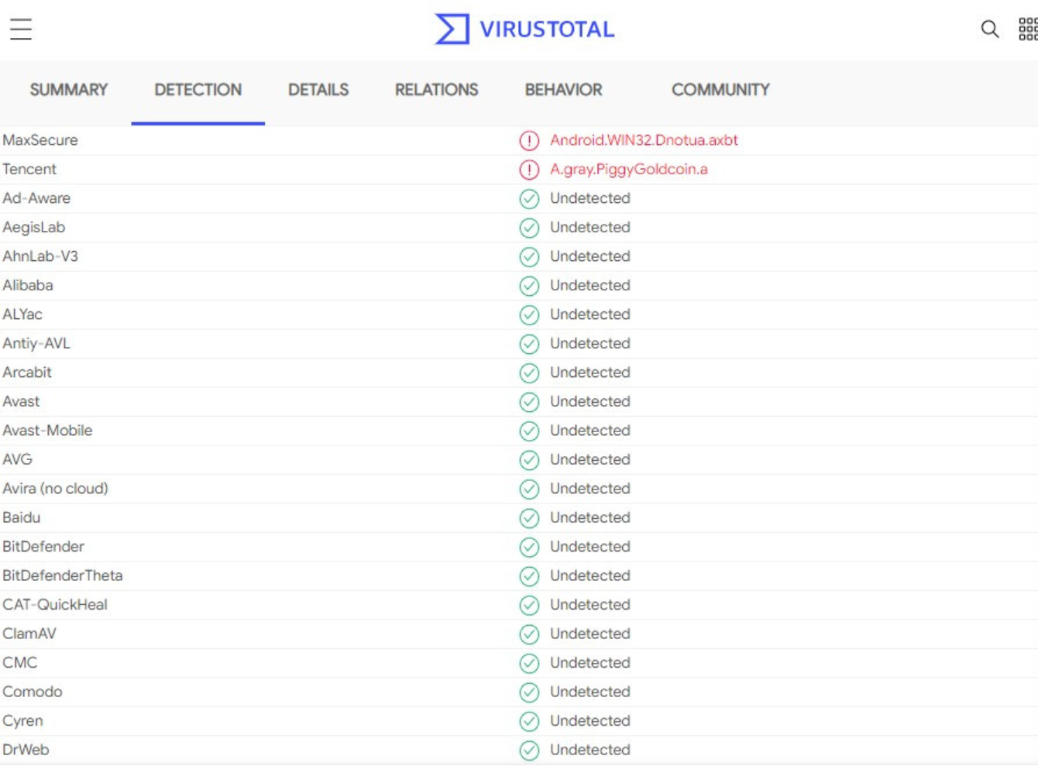Select the Antiy-AVL engine name

(36, 343)
